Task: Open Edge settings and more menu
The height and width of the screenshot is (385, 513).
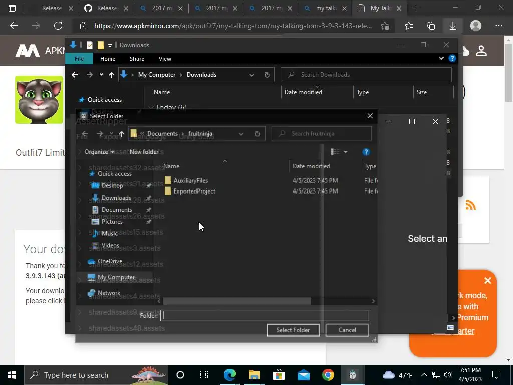Action: 498,26
